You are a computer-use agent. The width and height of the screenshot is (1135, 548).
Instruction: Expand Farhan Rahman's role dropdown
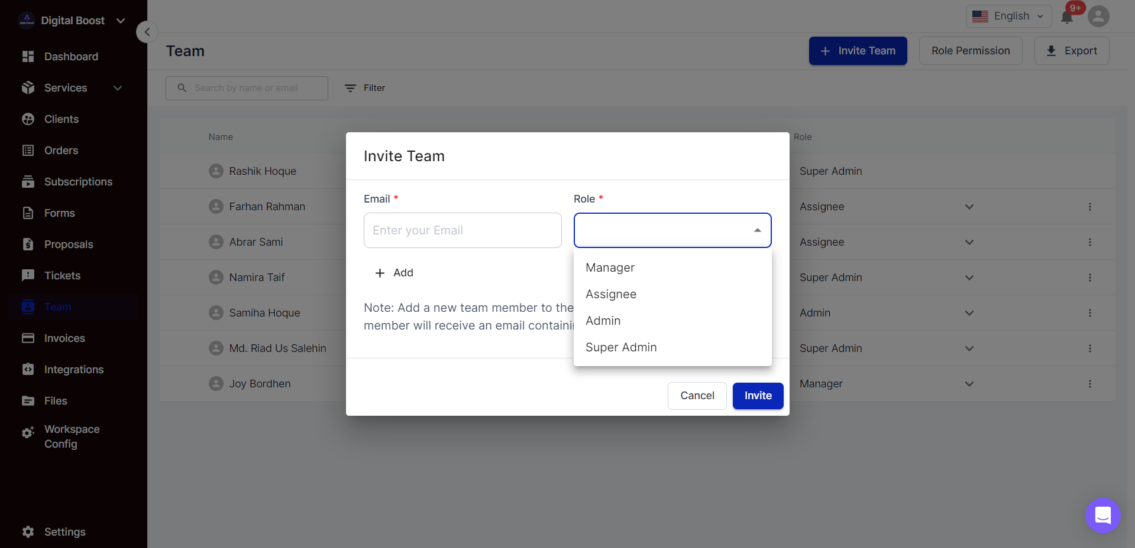pyautogui.click(x=969, y=207)
